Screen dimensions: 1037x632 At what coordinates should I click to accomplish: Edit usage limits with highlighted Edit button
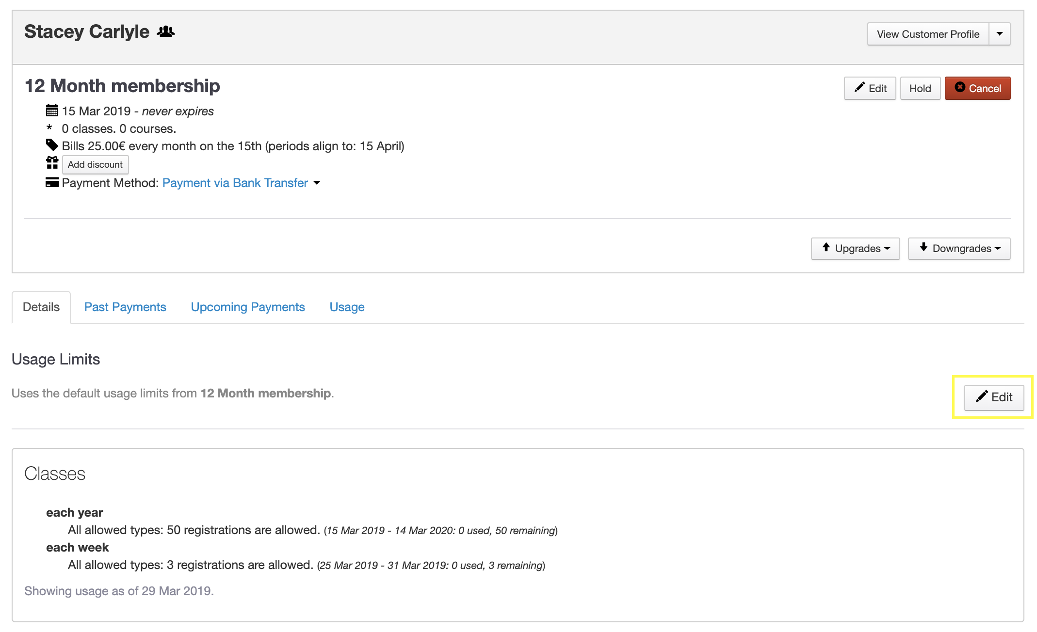coord(993,397)
